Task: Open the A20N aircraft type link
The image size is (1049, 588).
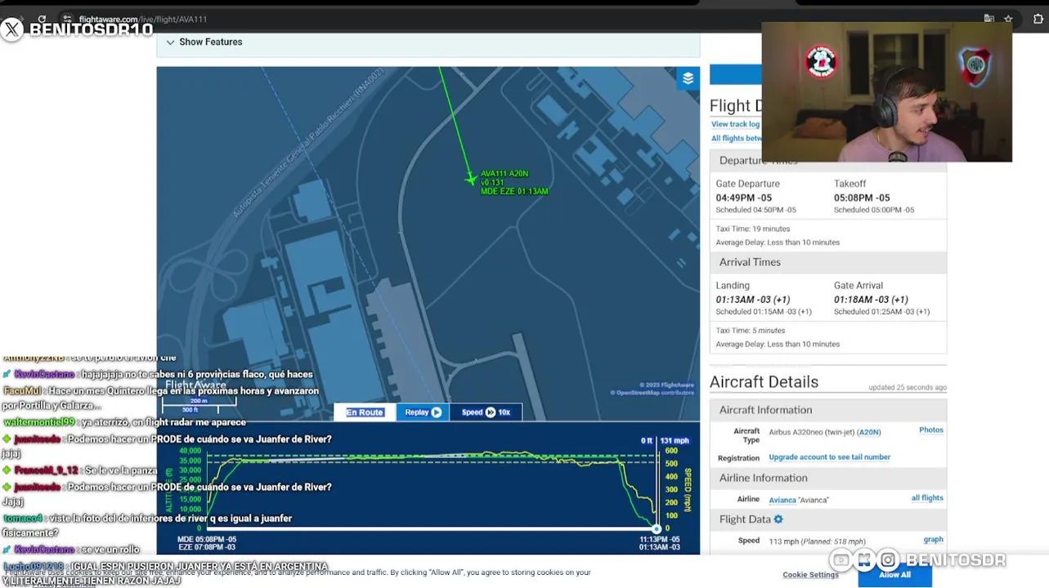Action: (869, 432)
